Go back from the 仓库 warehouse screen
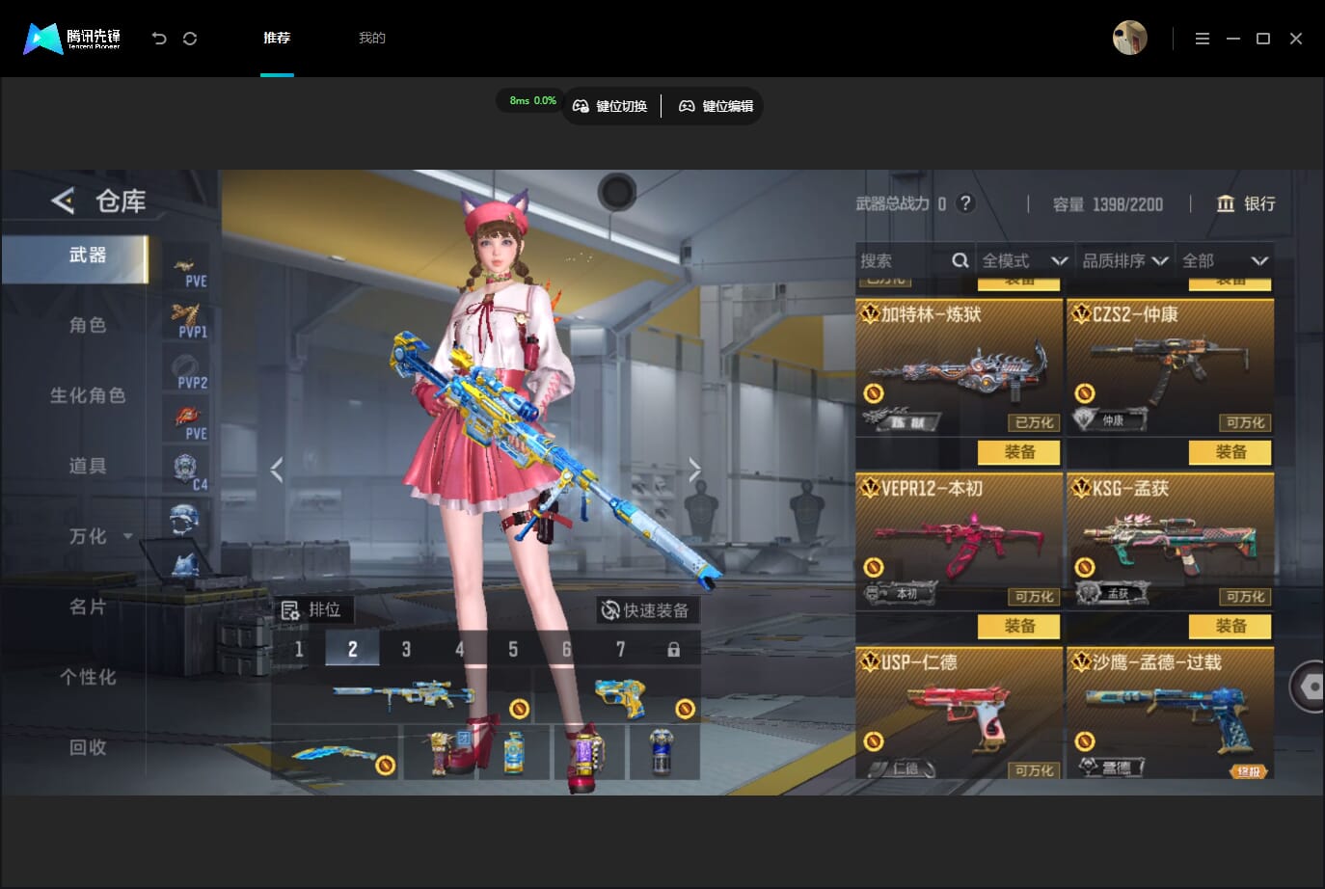The image size is (1325, 889). 63,201
